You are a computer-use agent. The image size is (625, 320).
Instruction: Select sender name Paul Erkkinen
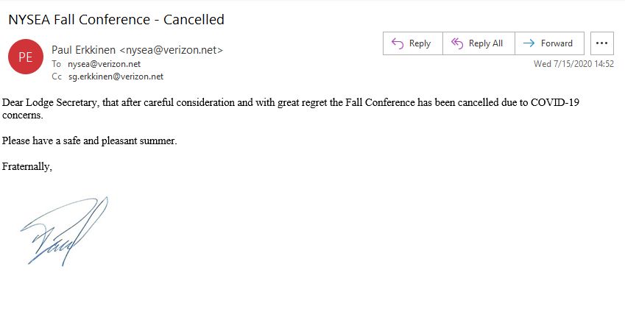tap(83, 50)
